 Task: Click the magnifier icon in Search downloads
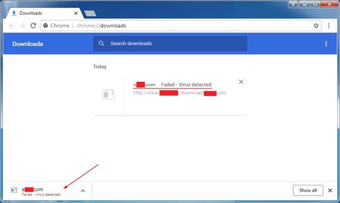(x=101, y=44)
